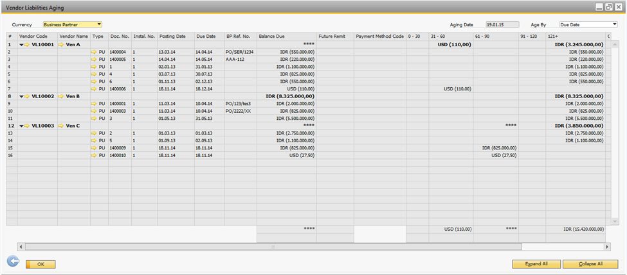627x275 pixels.
Task: Open PU link arrow in row 6
Action: (94, 81)
